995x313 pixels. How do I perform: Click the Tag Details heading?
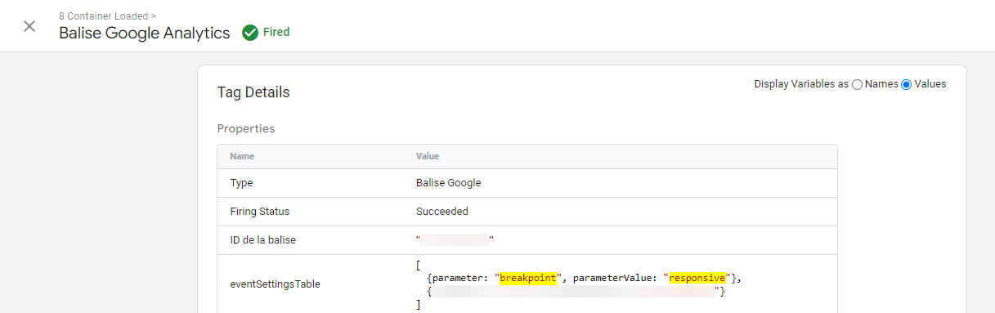(x=253, y=92)
